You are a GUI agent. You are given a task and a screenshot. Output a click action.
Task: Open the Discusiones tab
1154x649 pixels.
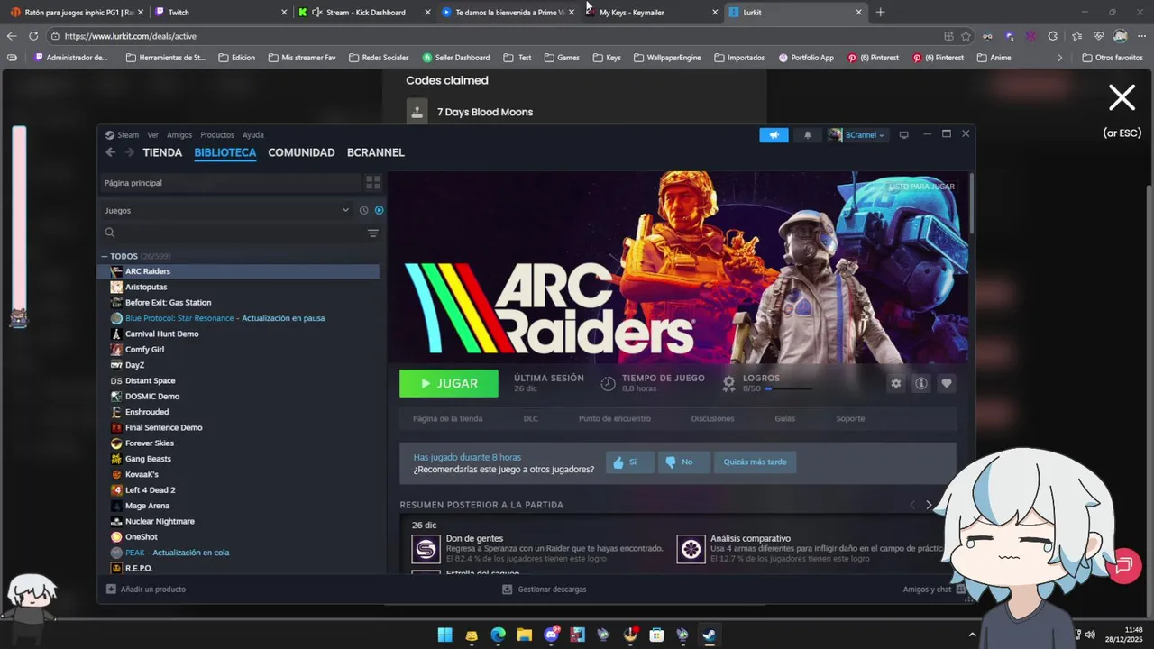click(x=712, y=418)
